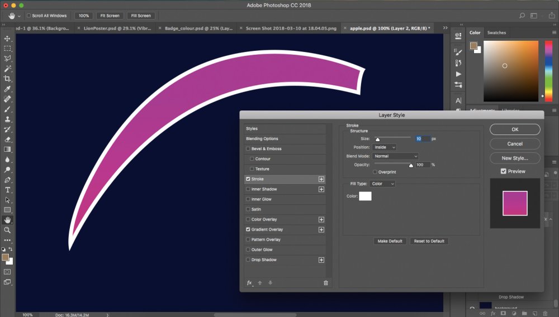559x317 pixels.
Task: Pick the Horizontal Type tool
Action: tap(7, 190)
